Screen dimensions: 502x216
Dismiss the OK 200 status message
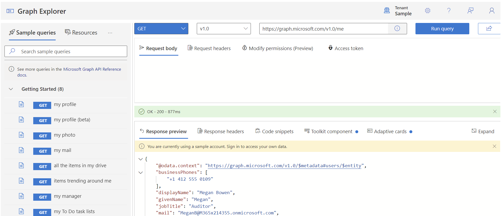[495, 112]
